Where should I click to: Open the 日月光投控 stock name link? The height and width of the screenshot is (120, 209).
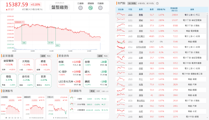(x=141, y=47)
